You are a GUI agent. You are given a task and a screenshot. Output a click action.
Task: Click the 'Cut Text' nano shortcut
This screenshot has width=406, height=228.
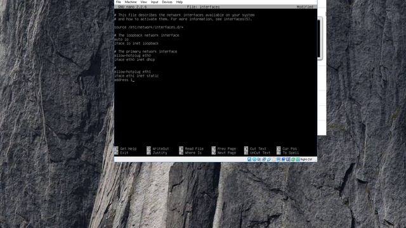click(255, 149)
